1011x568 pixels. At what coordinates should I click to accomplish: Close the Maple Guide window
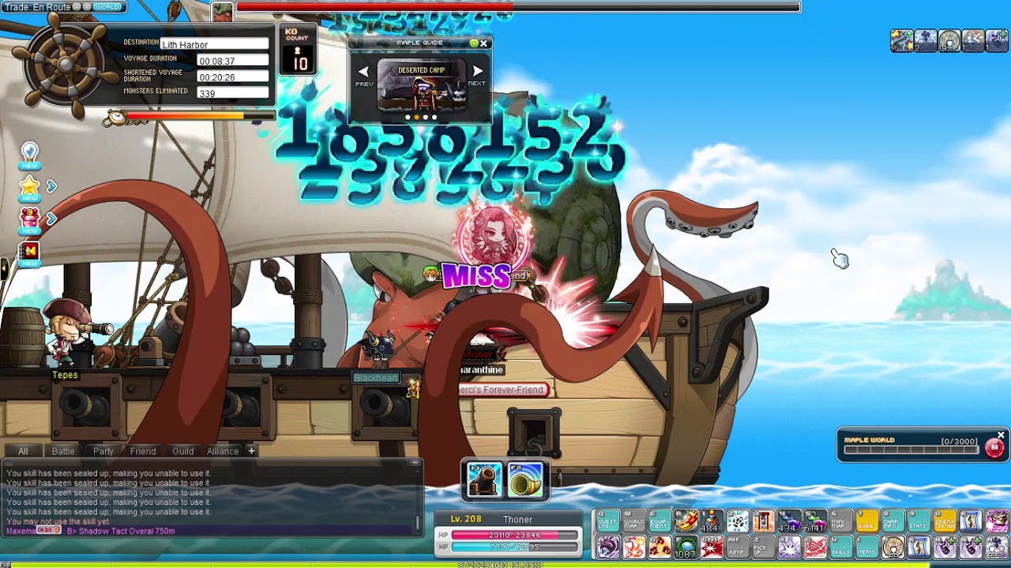click(x=483, y=43)
